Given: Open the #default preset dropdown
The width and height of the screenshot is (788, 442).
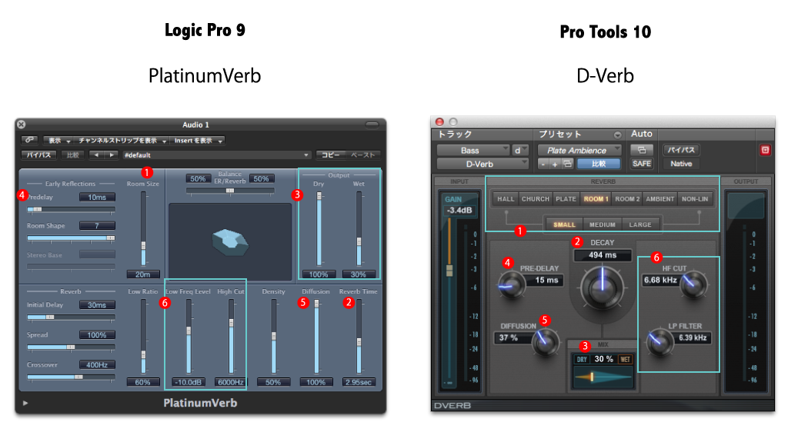Looking at the screenshot, I should (217, 155).
